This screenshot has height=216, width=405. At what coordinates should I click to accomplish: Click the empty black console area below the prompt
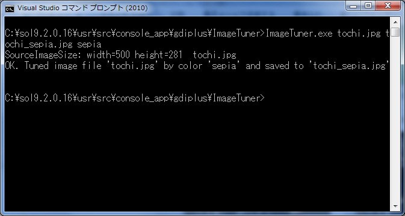(x=197, y=154)
